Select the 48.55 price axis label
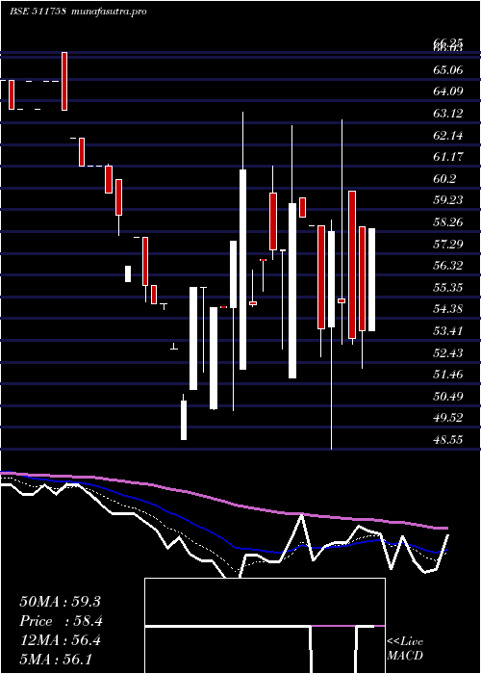Viewport: 481px width, 674px height. 448,440
